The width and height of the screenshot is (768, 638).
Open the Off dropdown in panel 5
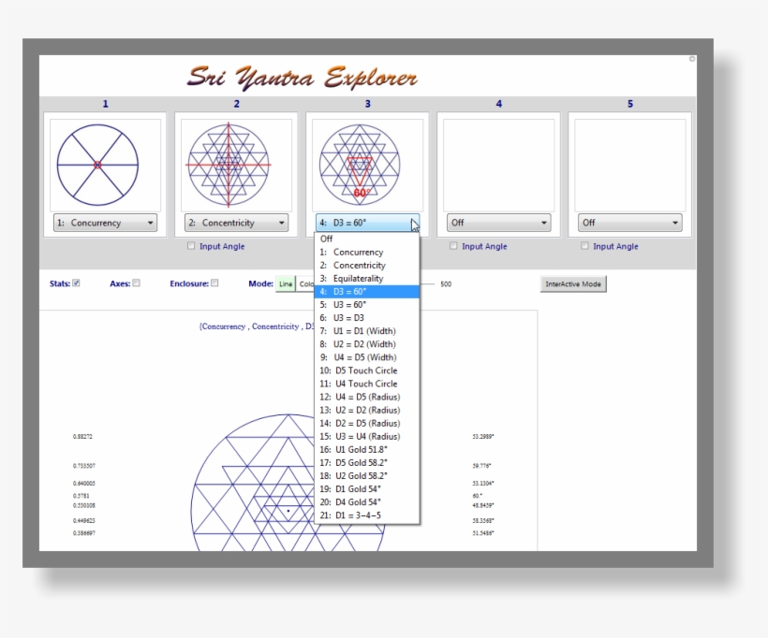[628, 223]
